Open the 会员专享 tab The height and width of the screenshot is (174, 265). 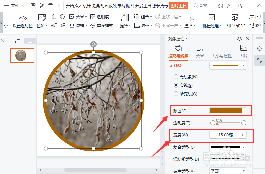(161, 6)
